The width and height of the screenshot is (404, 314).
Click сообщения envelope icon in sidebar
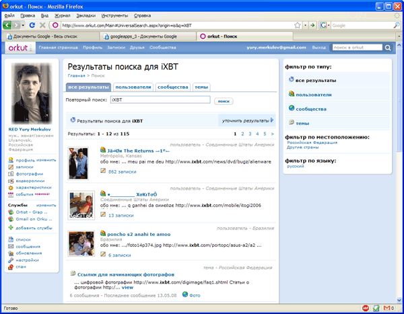[x=11, y=246]
